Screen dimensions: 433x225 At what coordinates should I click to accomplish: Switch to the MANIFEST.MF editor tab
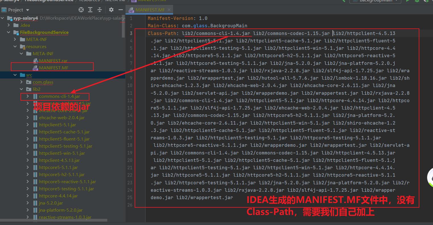pos(150,10)
